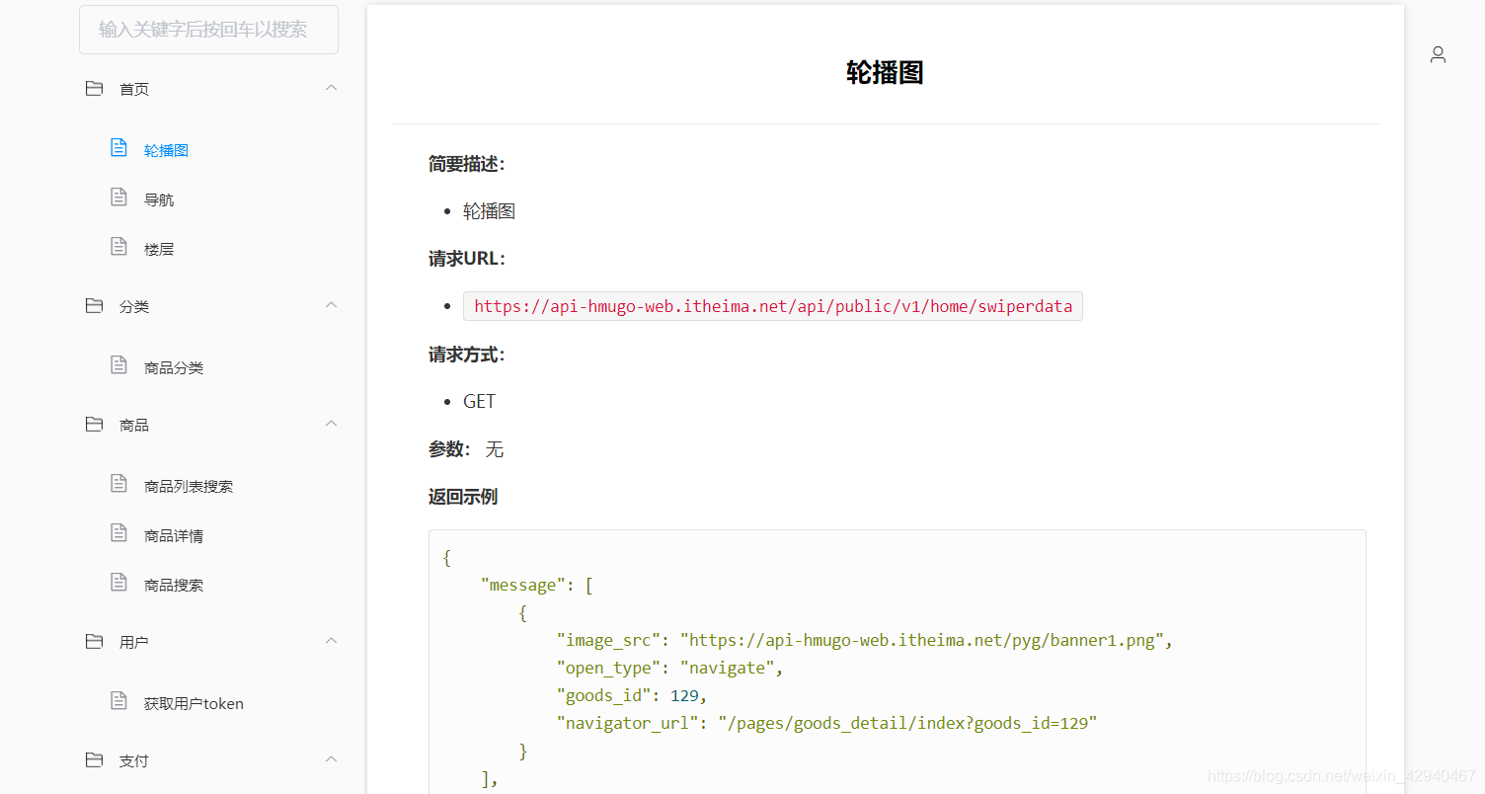Click the 轮播图 page title heading
The image size is (1485, 794).
tap(885, 72)
